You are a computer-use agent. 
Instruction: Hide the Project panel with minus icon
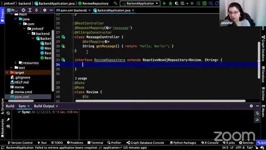coord(51,10)
